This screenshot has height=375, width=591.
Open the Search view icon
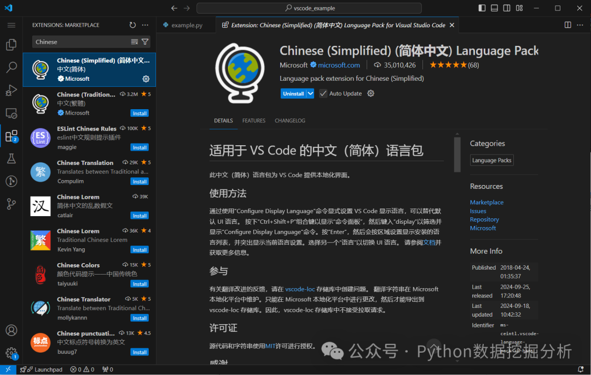pyautogui.click(x=11, y=67)
